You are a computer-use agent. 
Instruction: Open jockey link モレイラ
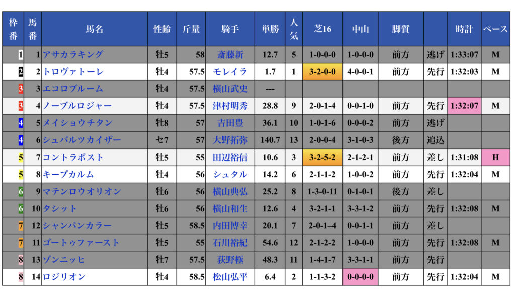coord(230,72)
